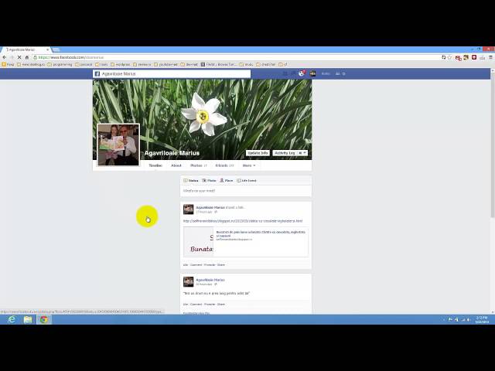
Task: Open a new Chrome tab
Action: (56, 49)
